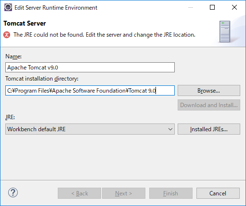Cancel the runtime environment edit
Image resolution: width=246 pixels, height=206 pixels.
point(218,193)
